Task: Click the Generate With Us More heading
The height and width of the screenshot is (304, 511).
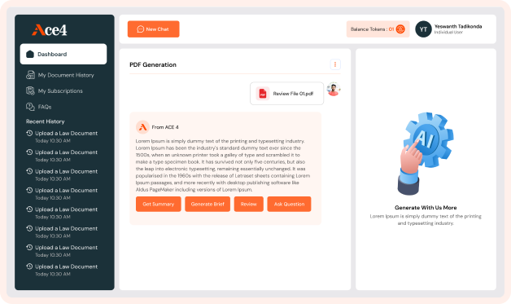Action: pyautogui.click(x=426, y=207)
